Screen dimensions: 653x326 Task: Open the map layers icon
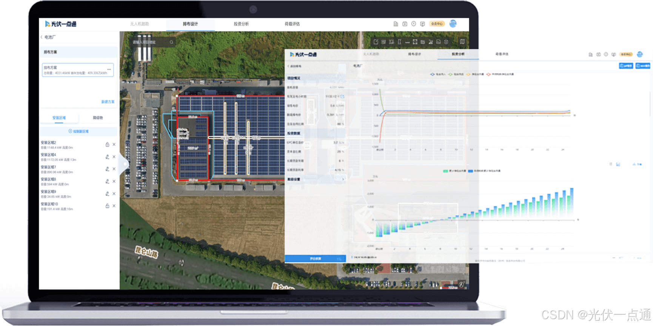tap(462, 42)
